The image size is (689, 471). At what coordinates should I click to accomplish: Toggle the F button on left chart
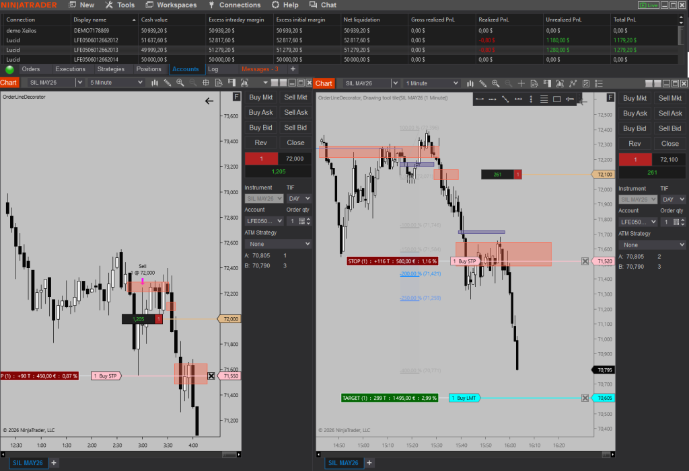pos(236,97)
